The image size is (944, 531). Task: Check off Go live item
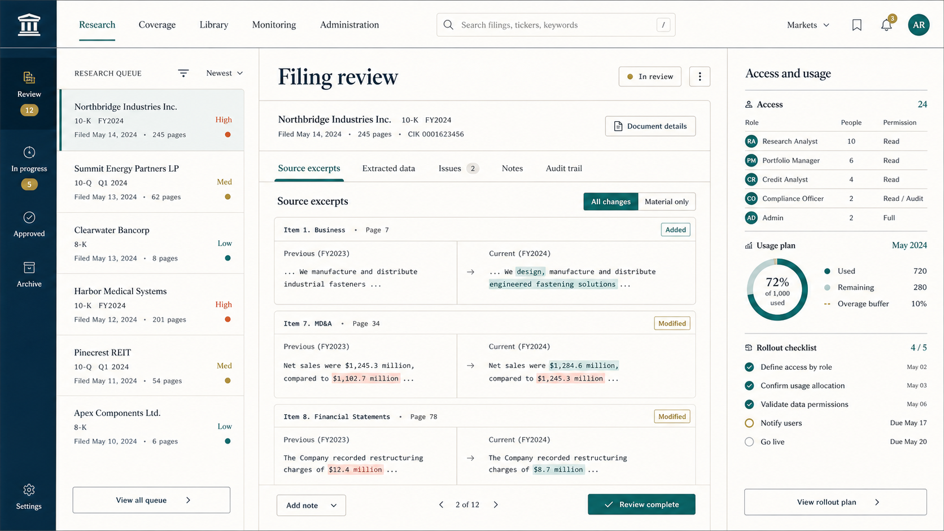coord(749,442)
